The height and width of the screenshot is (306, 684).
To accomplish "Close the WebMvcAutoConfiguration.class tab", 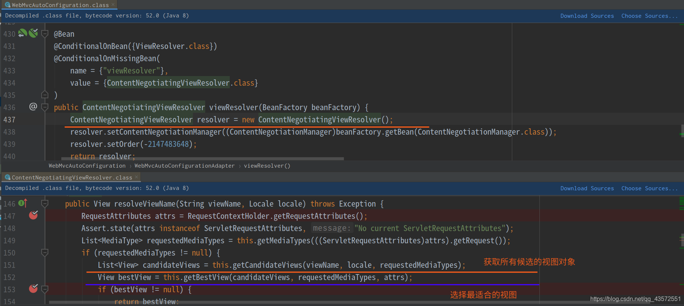I will click(x=113, y=4).
